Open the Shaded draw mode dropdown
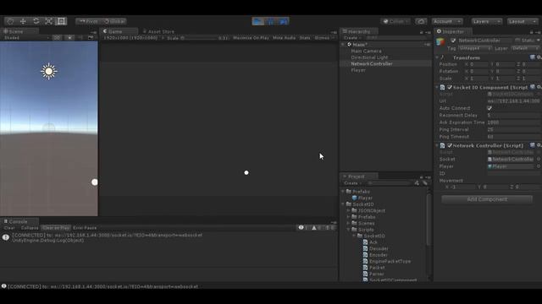 [26, 38]
